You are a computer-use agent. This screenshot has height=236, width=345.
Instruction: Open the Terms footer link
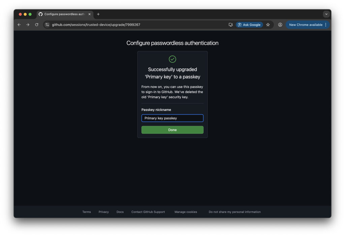[87, 212]
